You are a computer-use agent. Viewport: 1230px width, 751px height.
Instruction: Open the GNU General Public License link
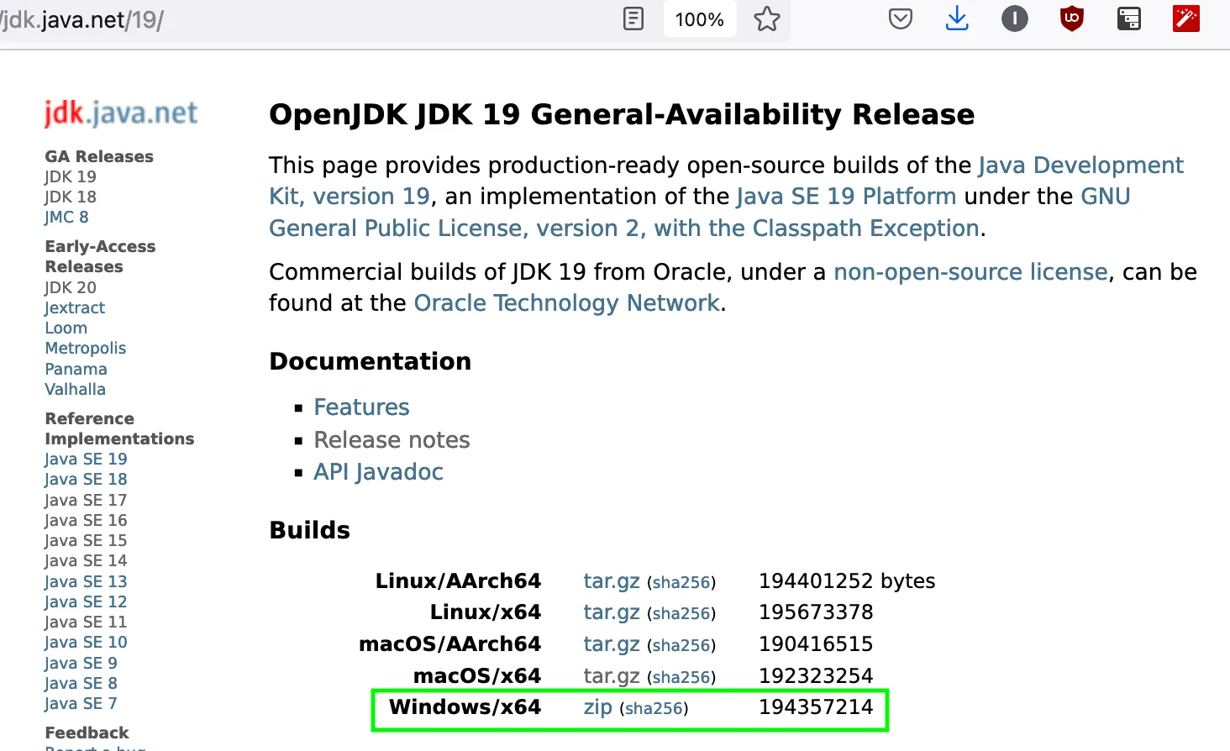624,228
